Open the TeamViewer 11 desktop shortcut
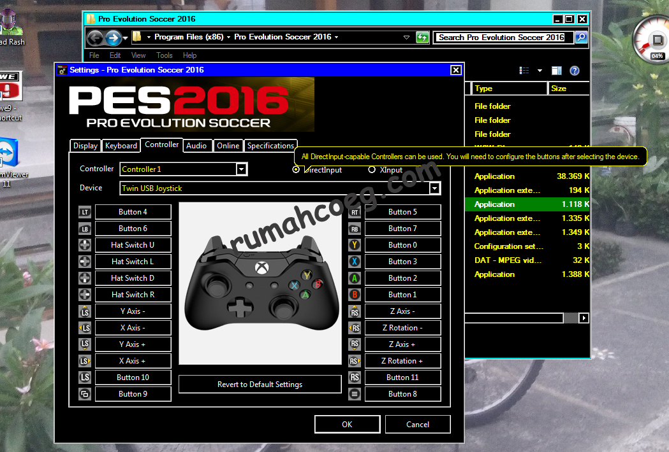The width and height of the screenshot is (669, 452). coord(11,163)
